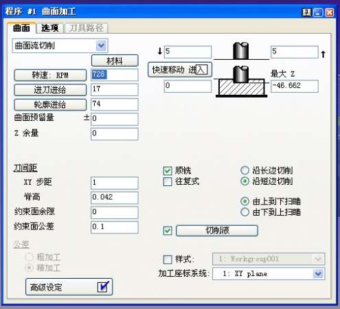The width and height of the screenshot is (340, 309).
Task: Expand the 加工座标系统 XY plane dropdown
Action: click(x=318, y=273)
